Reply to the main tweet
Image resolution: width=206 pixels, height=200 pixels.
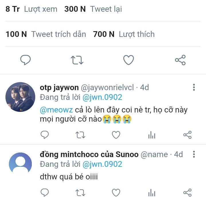tap(25, 60)
